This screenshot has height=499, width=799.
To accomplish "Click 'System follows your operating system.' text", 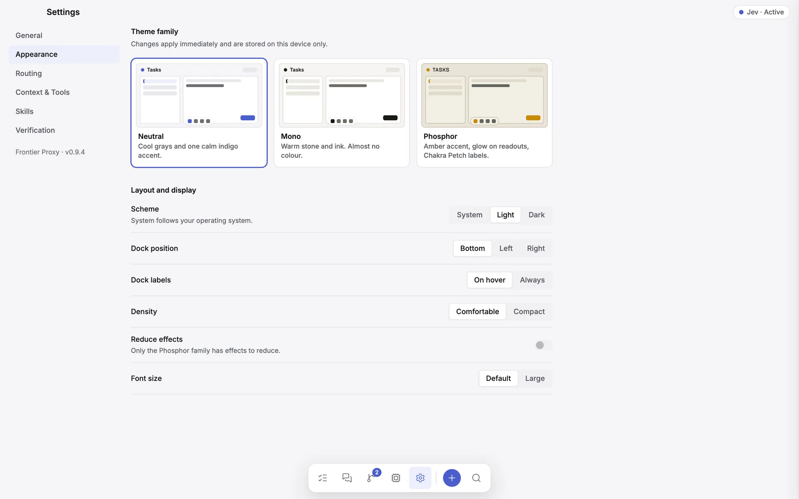I will [x=191, y=220].
